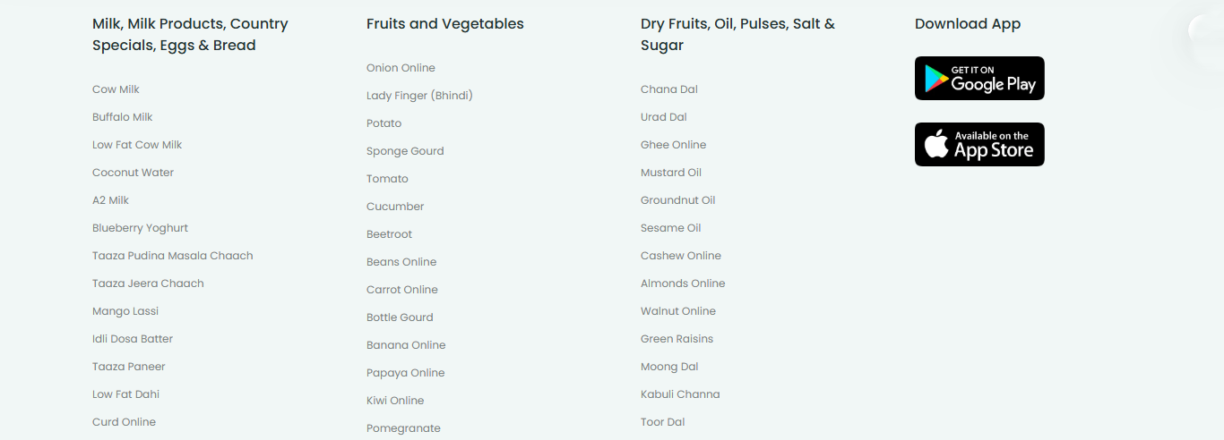Screen dimensions: 1224x440
Task: Click the Kiwi Online link
Action: (395, 401)
